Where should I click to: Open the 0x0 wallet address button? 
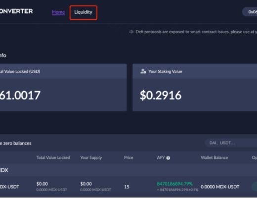[250, 12]
